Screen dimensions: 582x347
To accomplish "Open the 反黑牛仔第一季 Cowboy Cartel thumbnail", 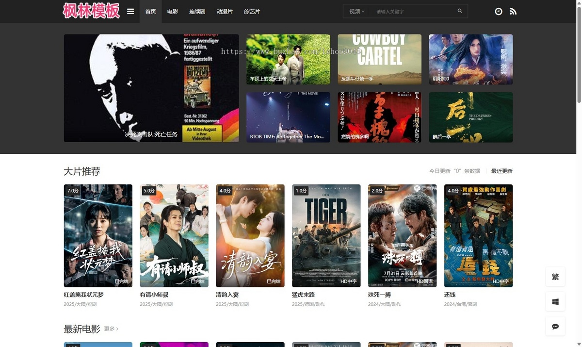I will (379, 59).
